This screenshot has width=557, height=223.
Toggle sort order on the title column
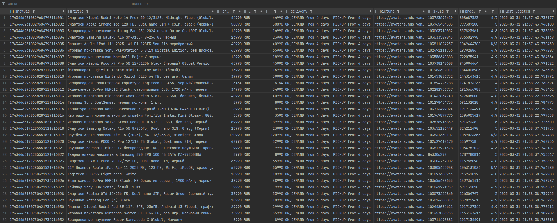pyautogui.click(x=213, y=11)
